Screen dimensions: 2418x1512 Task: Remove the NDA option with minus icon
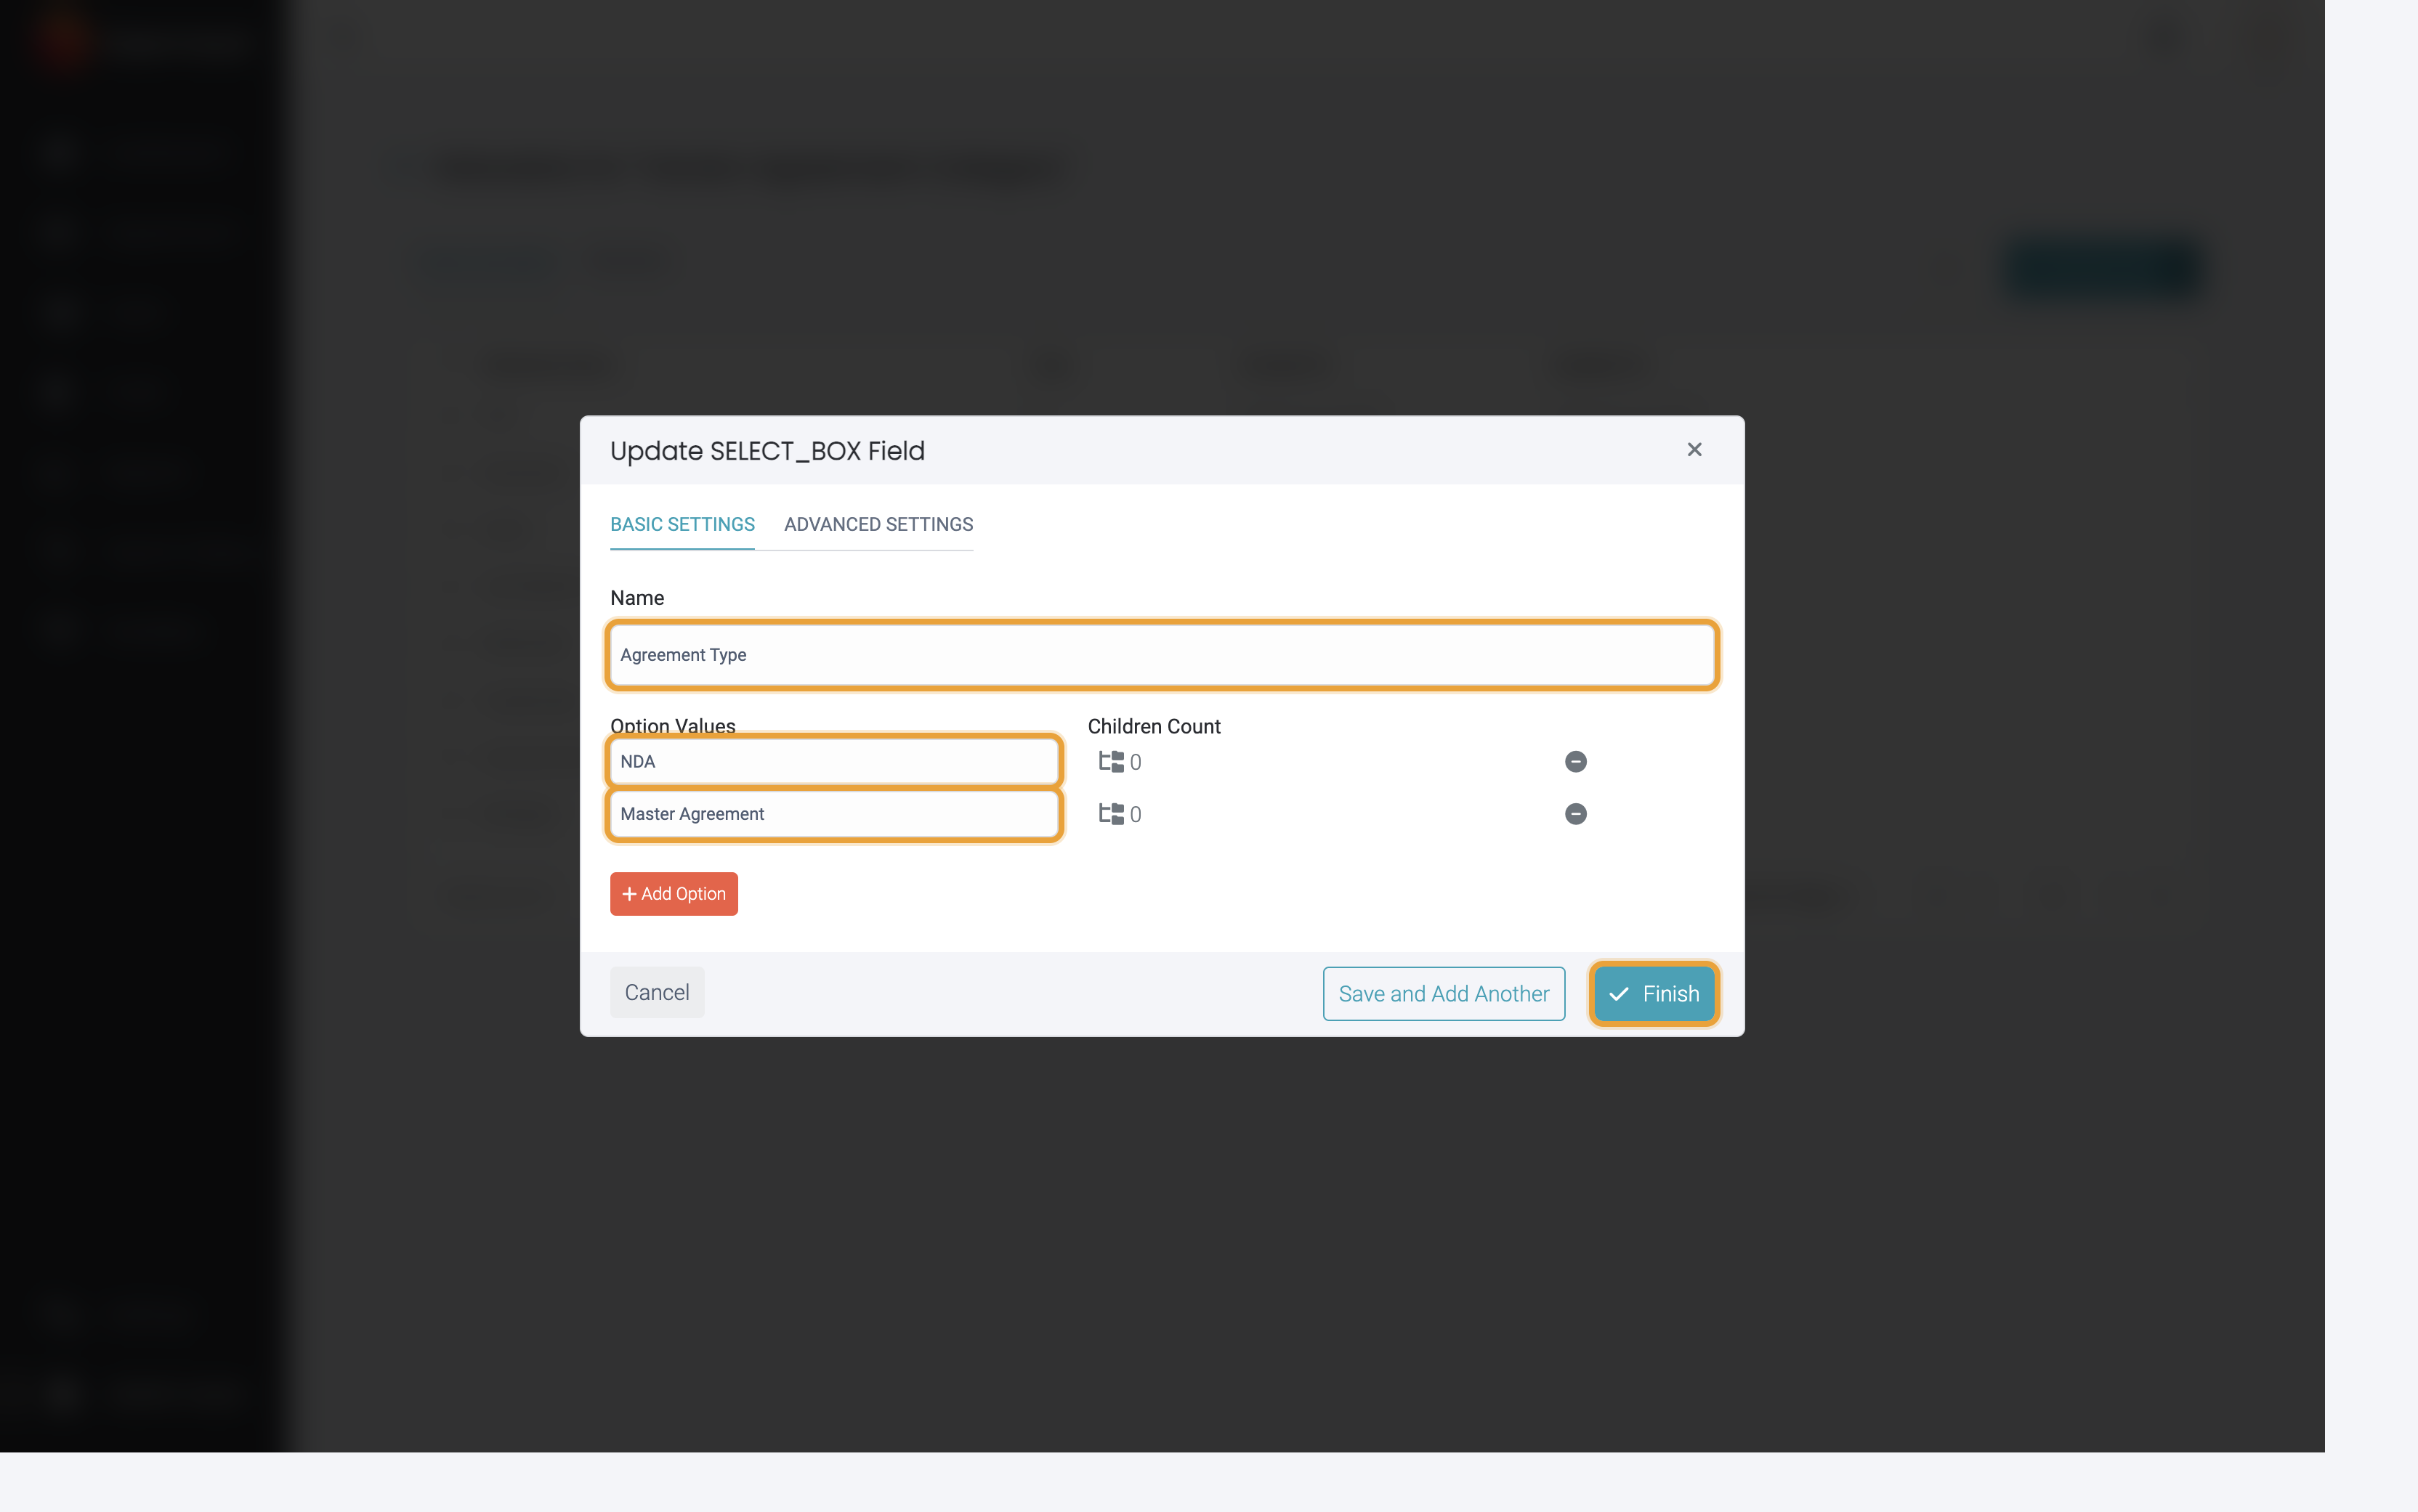pos(1576,762)
